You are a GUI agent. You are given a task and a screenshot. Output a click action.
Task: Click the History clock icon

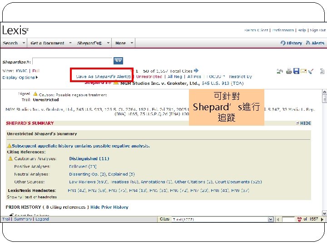[283, 43]
